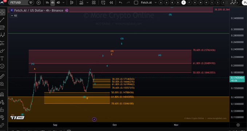Click the link drawings icon in left toolbar
This screenshot has width=247, height=131.
(x=2, y=125)
